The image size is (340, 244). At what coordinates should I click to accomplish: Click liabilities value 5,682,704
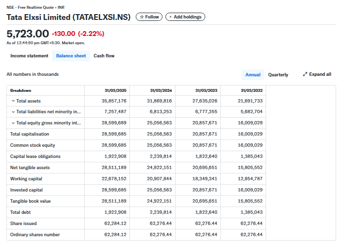[251, 112]
